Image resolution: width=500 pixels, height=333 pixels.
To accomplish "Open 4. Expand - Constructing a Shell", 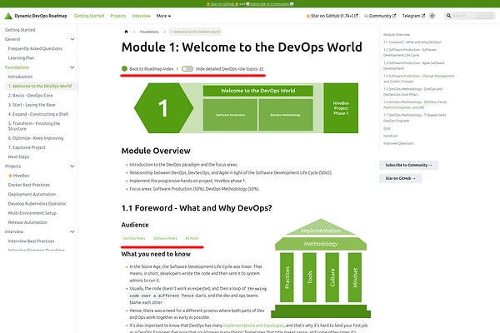I will [38, 114].
